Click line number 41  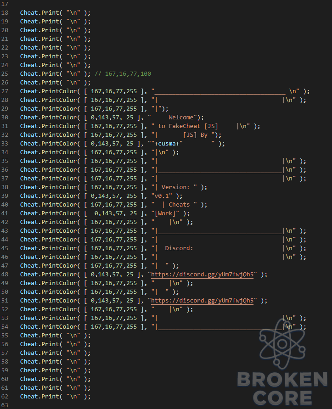tap(5, 213)
